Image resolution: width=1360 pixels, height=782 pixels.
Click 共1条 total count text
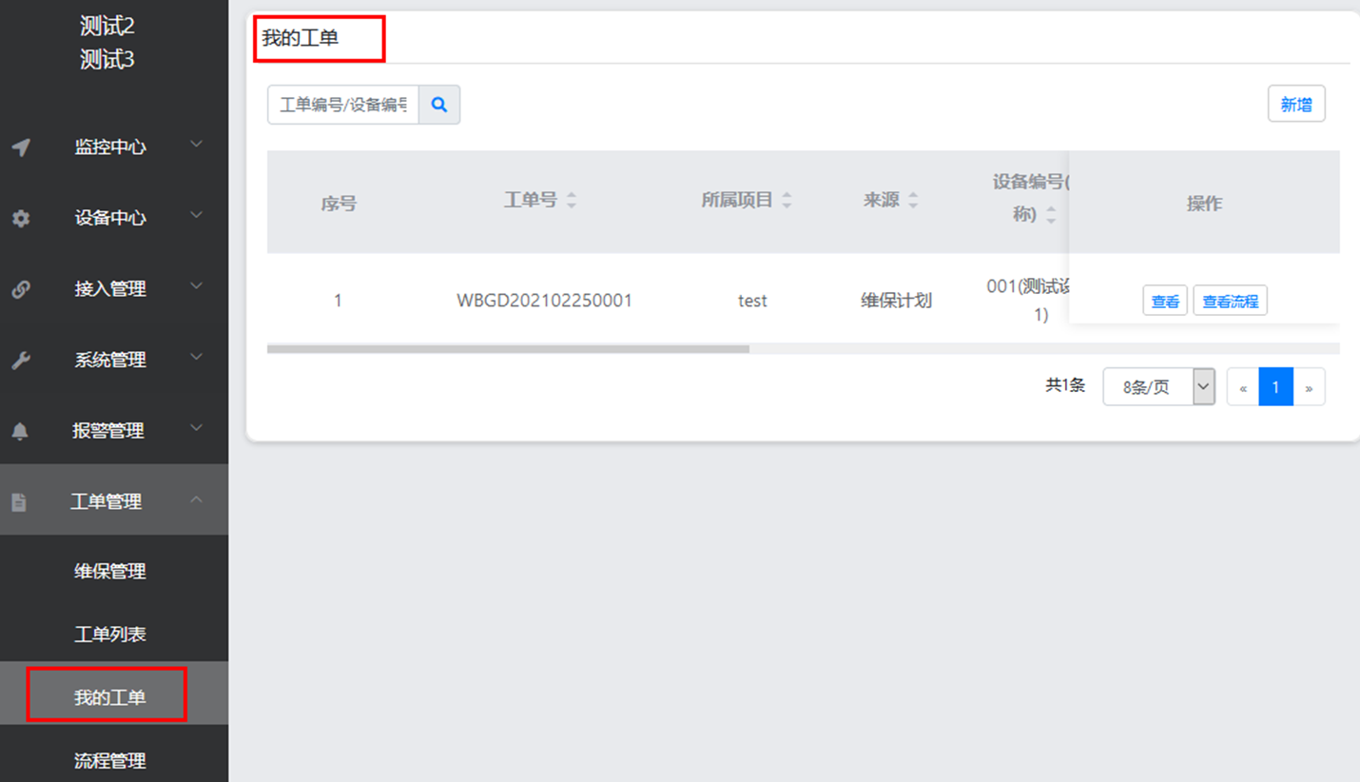point(1065,385)
